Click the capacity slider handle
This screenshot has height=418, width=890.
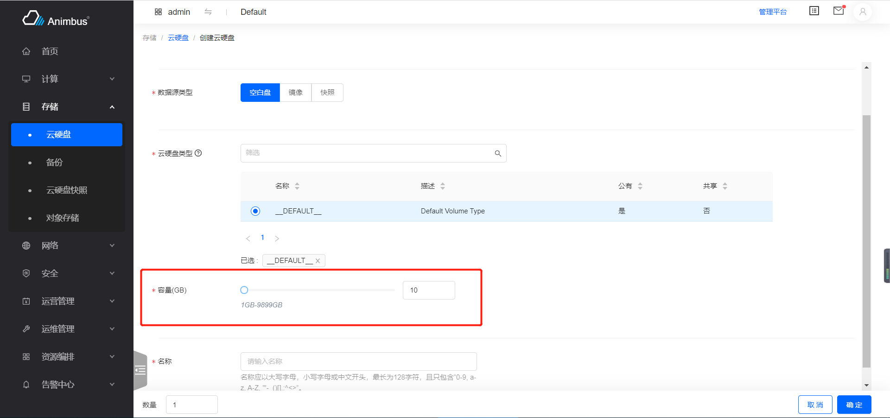pyautogui.click(x=244, y=290)
